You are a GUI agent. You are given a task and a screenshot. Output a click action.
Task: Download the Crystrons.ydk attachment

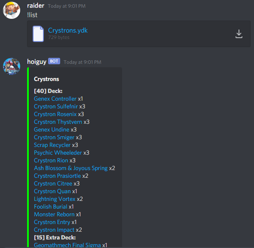tap(239, 34)
